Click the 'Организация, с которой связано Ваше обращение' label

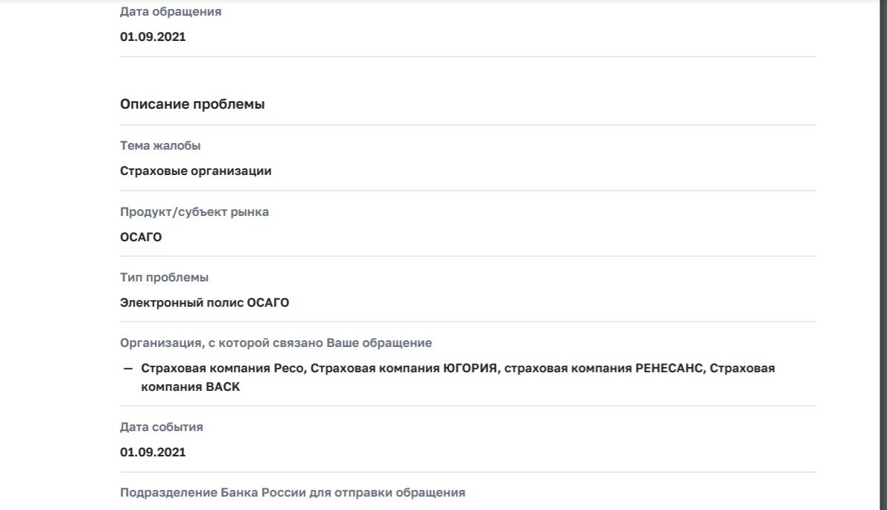click(276, 343)
